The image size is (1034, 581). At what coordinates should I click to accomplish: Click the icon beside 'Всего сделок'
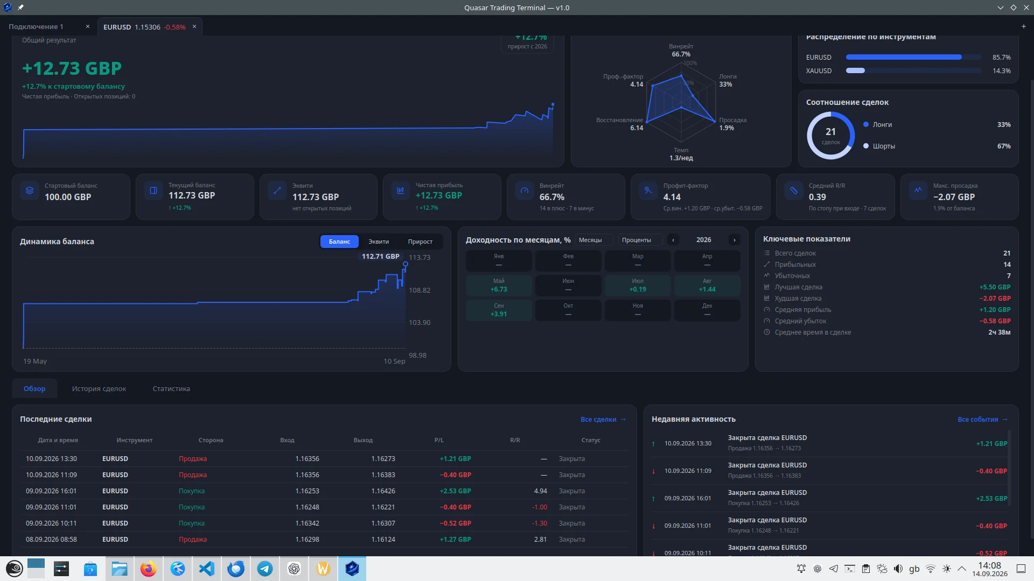(767, 253)
